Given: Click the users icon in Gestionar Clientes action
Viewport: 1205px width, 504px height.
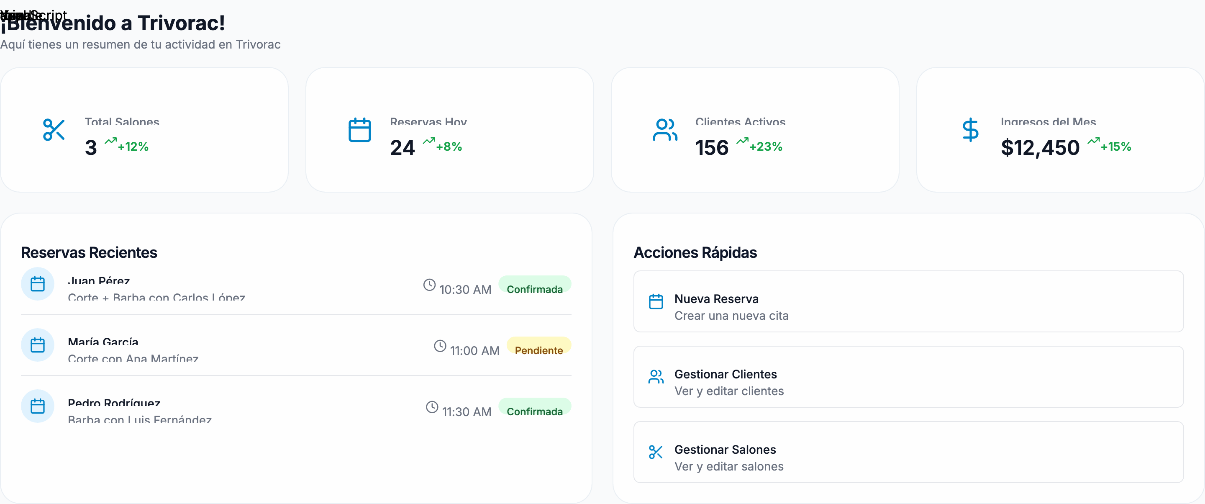Looking at the screenshot, I should click(656, 377).
